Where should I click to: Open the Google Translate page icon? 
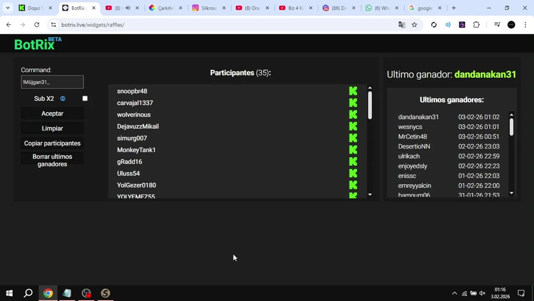click(402, 25)
